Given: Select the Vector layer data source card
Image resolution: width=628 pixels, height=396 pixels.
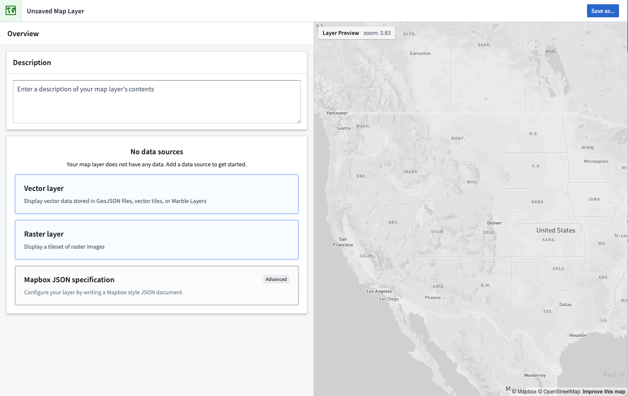Looking at the screenshot, I should coord(157,194).
